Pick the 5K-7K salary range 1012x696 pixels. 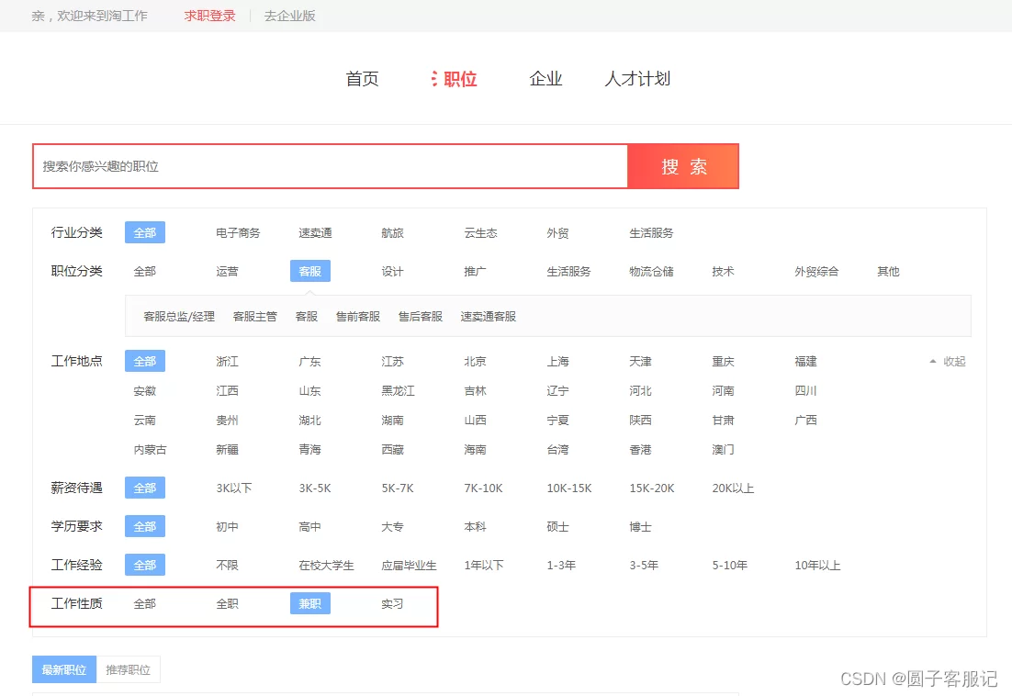click(x=398, y=488)
